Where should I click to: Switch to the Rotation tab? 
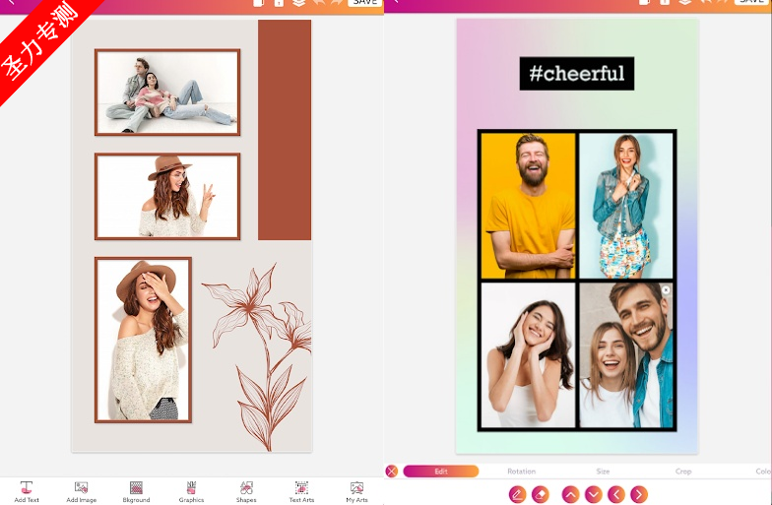click(522, 472)
